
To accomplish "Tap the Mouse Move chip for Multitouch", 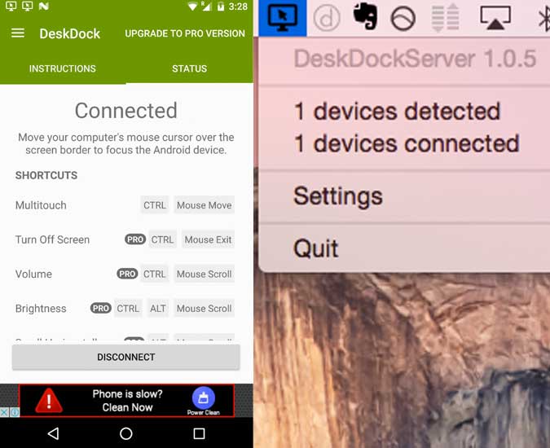I will 205,205.
